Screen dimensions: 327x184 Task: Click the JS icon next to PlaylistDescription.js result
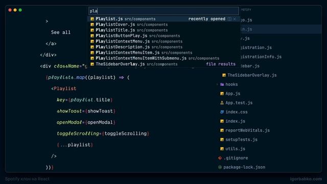(92, 47)
